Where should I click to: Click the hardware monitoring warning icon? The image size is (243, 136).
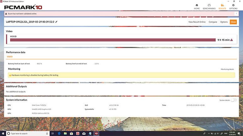point(10,75)
